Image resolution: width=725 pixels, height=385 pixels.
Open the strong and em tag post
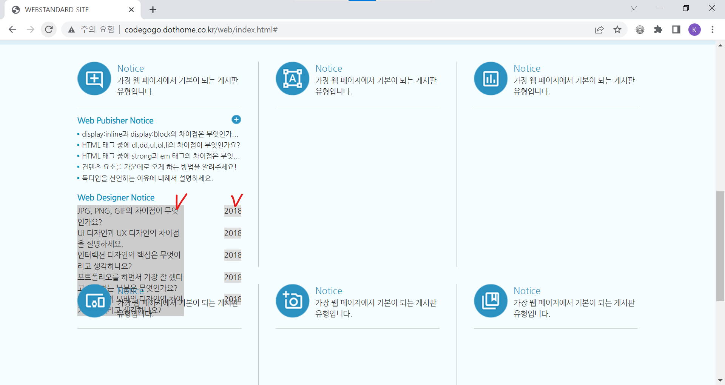(161, 156)
